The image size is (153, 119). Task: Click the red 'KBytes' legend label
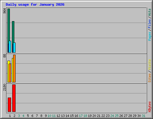click(x=150, y=107)
